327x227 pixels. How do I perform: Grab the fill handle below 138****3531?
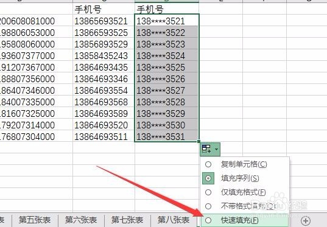pos(199,142)
